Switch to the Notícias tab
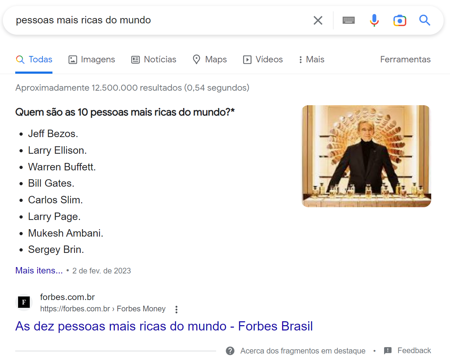The image size is (450, 362). [153, 60]
